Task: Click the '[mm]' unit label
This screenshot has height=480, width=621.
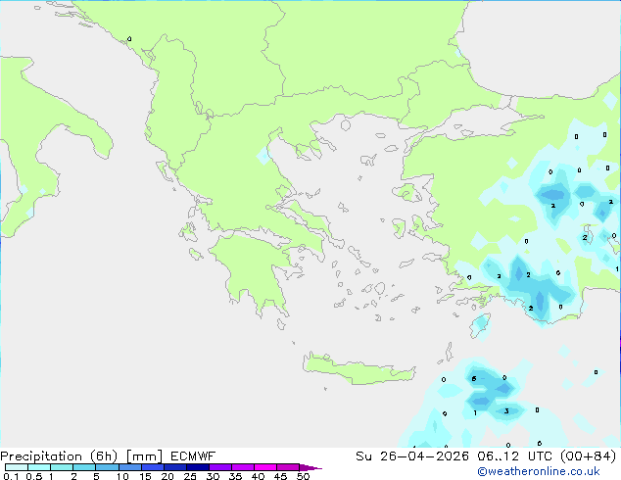Action: 144,456
